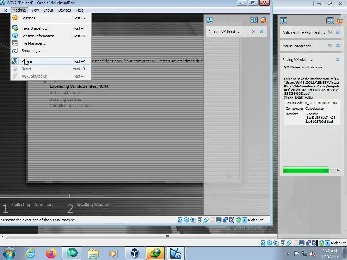Image resolution: width=347 pixels, height=260 pixels.
Task: Click display indicator in outer window status bar
Action: 302,243
